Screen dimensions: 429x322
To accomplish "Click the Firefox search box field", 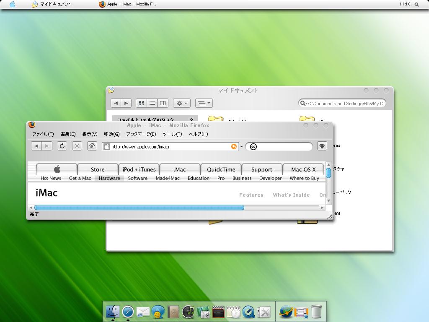I will tap(279, 147).
